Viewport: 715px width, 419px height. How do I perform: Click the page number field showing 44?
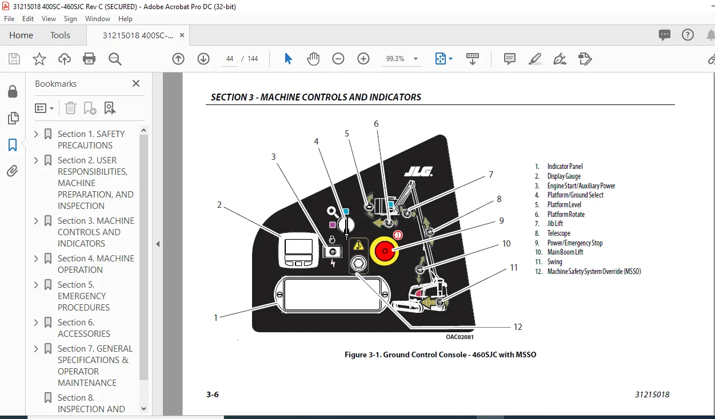tap(230, 59)
